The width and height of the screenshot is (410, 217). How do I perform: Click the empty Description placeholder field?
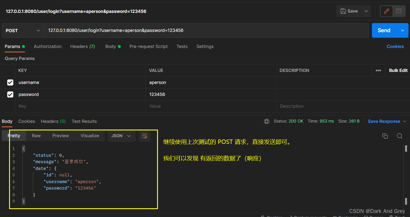[x=343, y=106]
